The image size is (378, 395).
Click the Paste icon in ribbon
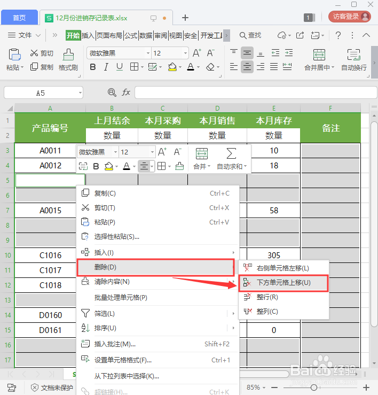14,55
